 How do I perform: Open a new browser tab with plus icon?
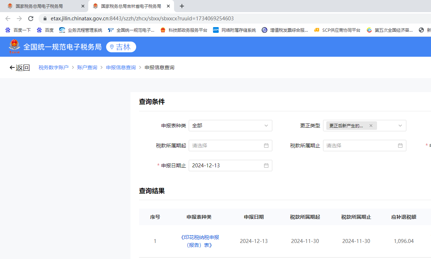[x=182, y=6]
